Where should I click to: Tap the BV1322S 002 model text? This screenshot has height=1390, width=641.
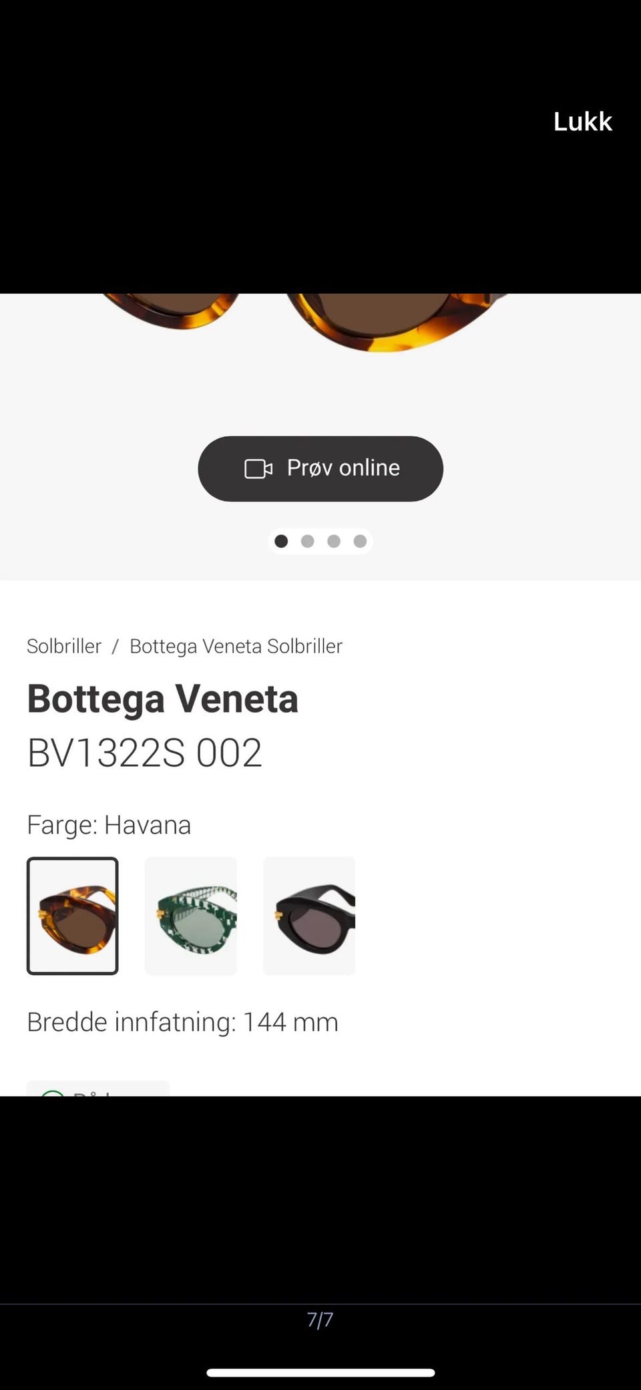(x=144, y=753)
